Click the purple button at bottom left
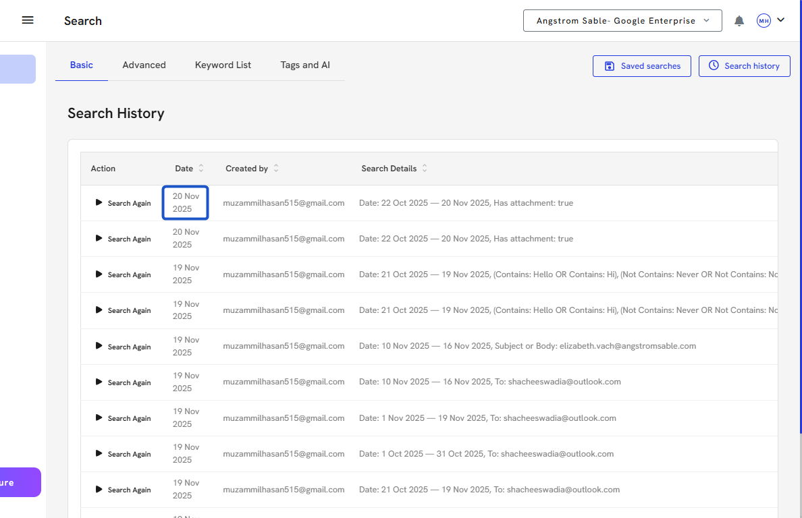This screenshot has width=802, height=518. pyautogui.click(x=19, y=482)
